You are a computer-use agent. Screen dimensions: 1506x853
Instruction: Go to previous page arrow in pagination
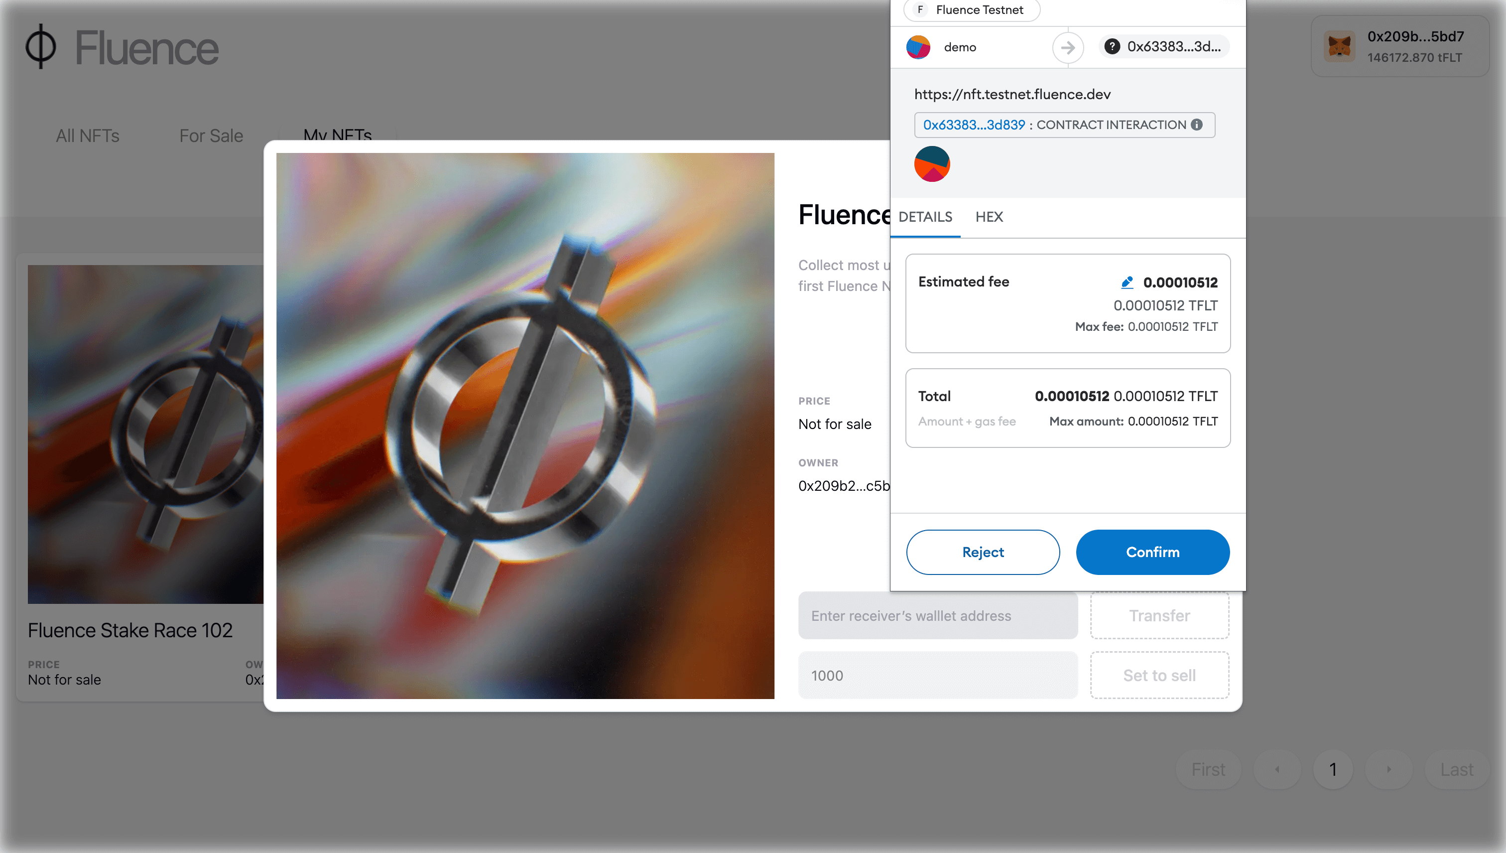[x=1277, y=769]
